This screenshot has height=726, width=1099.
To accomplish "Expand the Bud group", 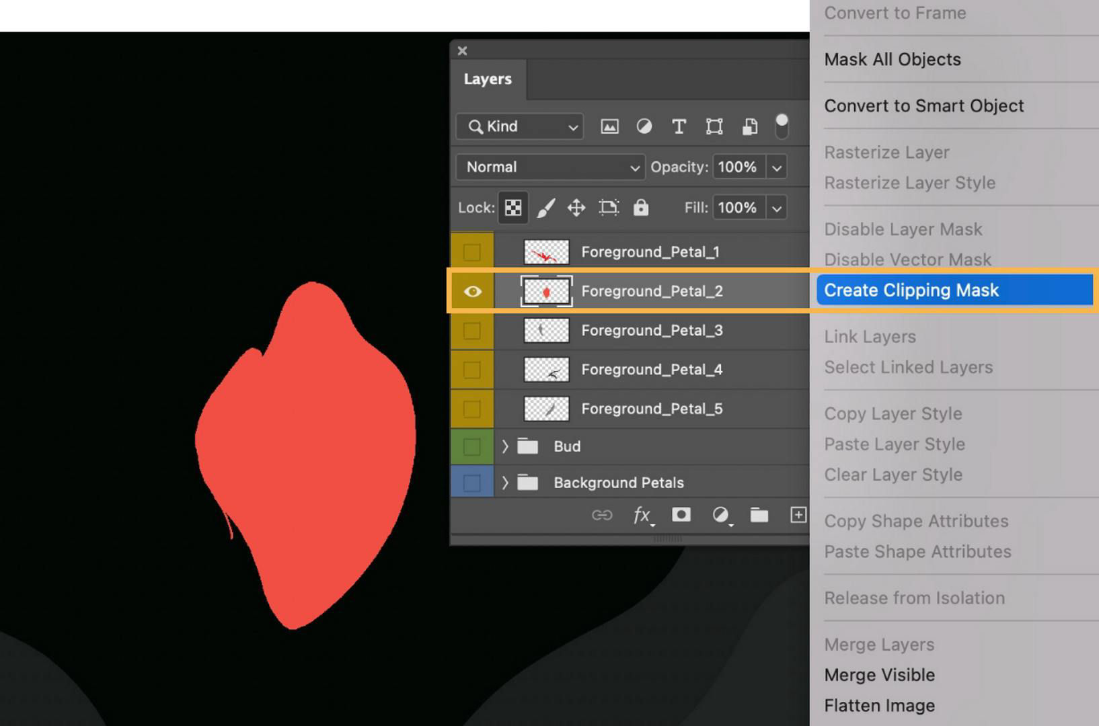I will click(x=504, y=446).
